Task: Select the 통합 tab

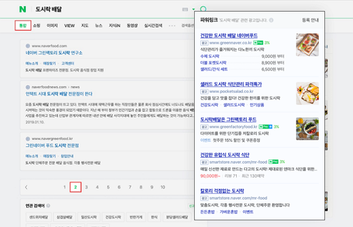Action: pyautogui.click(x=23, y=26)
